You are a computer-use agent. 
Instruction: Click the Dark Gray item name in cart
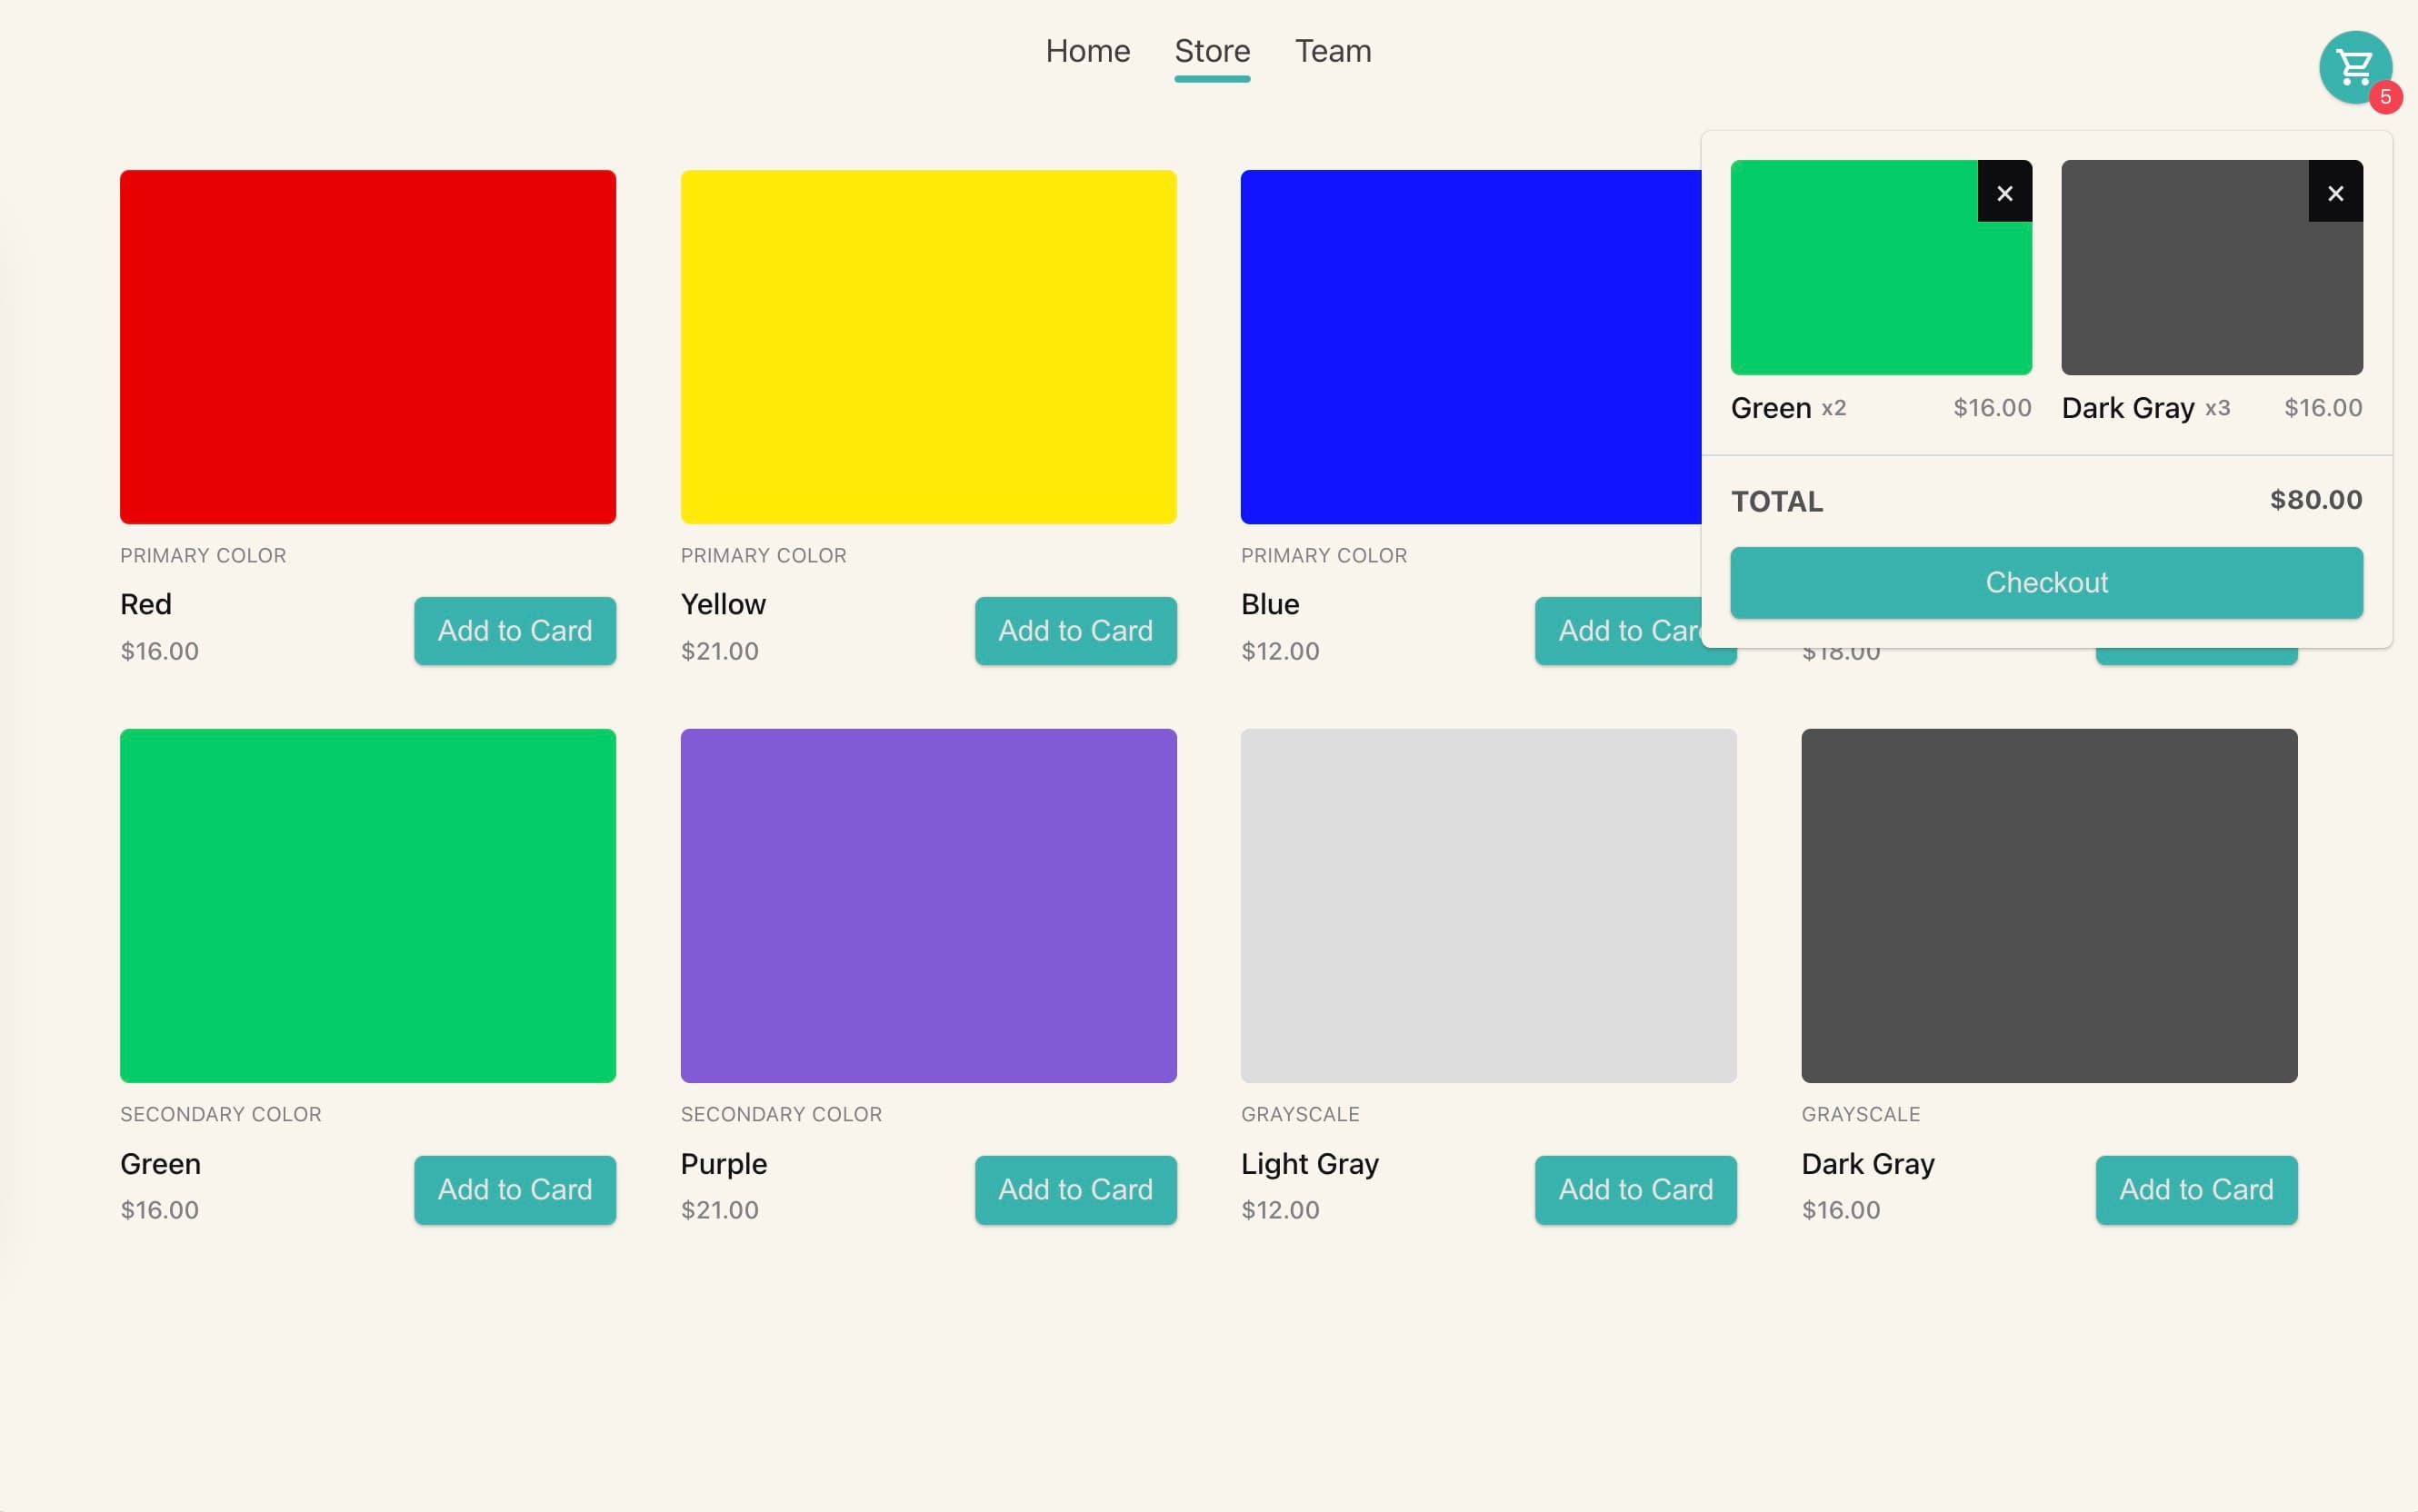(2128, 408)
